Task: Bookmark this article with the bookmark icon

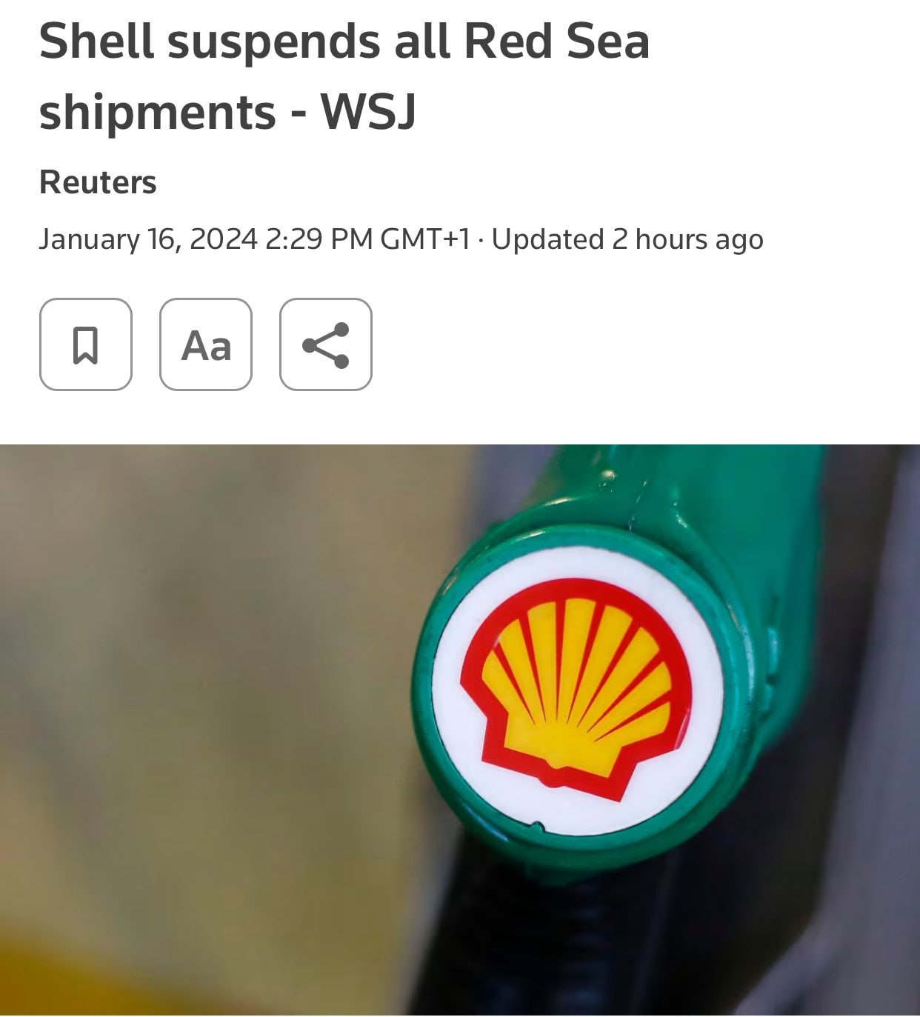Action: point(86,344)
